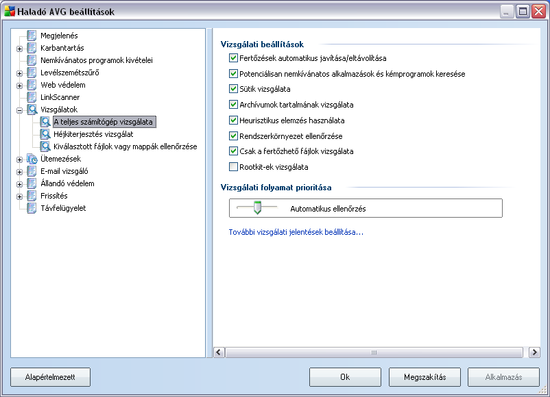Click the Állandó védelem tree icon
550x397 pixels.
(32, 183)
